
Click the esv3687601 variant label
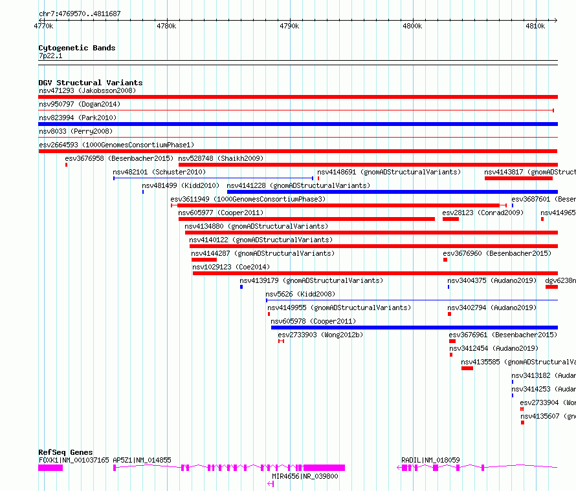(543, 199)
